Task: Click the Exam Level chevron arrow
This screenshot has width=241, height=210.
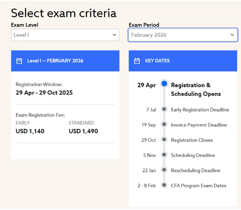Action: pyautogui.click(x=115, y=35)
